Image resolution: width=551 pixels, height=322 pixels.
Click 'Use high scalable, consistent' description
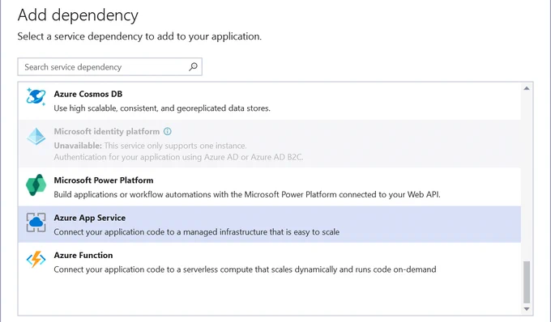[162, 108]
